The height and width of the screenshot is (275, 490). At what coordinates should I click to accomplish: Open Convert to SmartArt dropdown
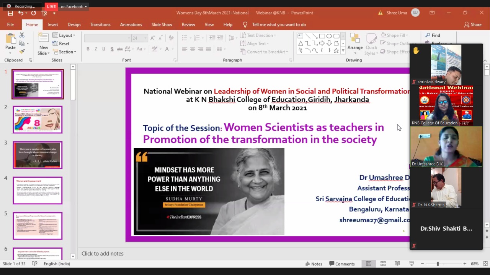[264, 52]
